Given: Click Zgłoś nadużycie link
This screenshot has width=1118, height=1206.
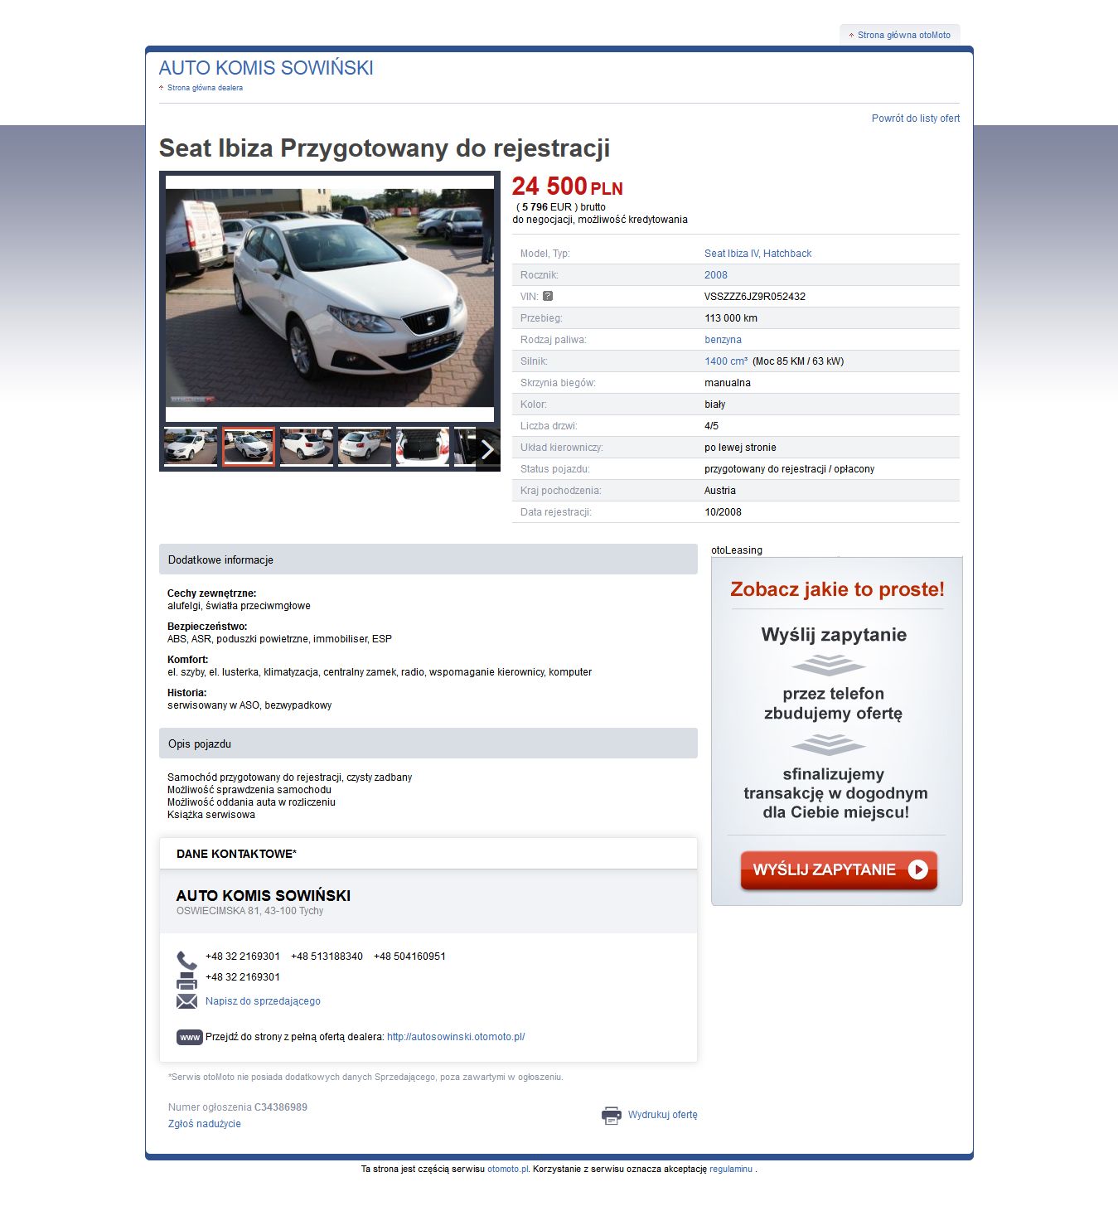Looking at the screenshot, I should click(x=205, y=1124).
